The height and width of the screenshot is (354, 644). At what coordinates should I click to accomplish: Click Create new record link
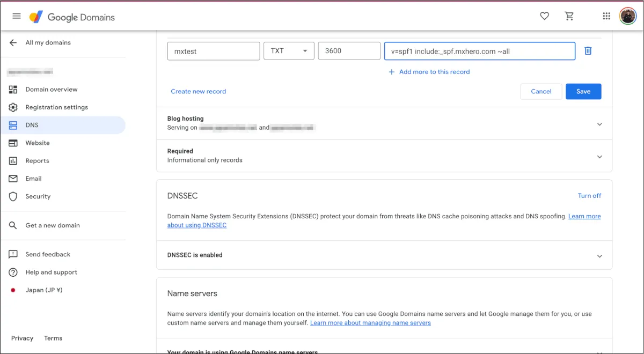[198, 92]
